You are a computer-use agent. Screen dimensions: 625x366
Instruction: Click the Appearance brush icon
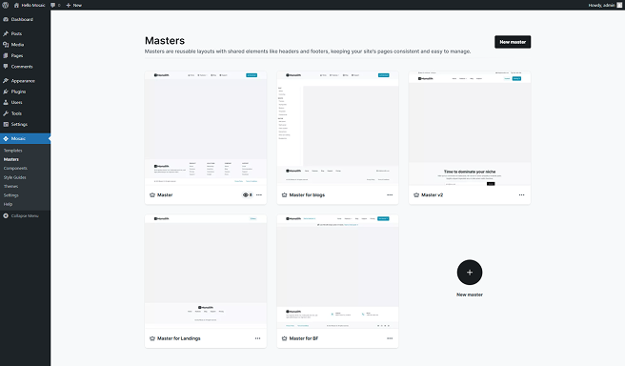click(6, 80)
